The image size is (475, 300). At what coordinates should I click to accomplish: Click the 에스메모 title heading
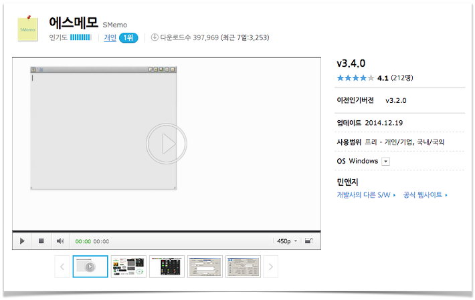coord(74,22)
